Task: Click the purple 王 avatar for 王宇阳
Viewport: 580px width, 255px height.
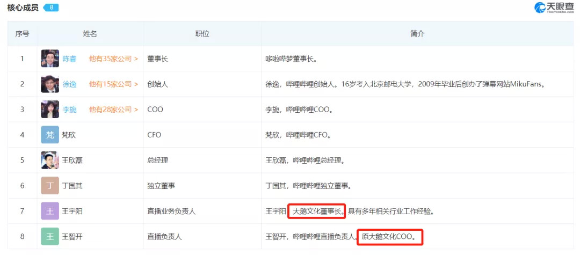Action: pos(49,211)
